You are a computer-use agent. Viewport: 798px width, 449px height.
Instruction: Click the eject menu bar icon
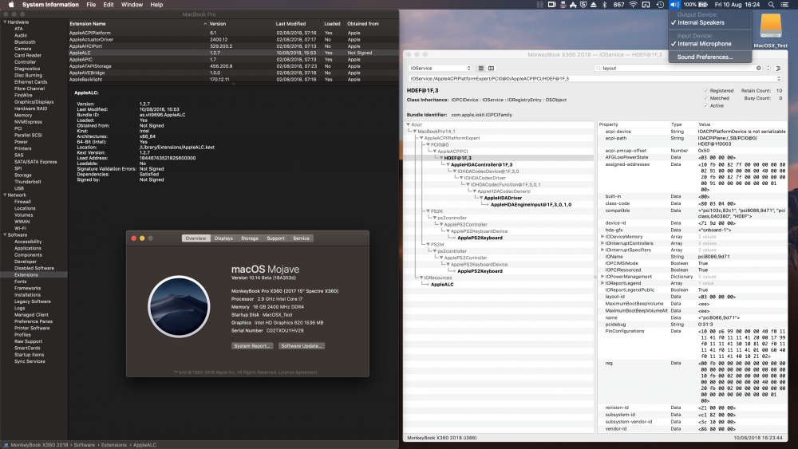pos(594,5)
